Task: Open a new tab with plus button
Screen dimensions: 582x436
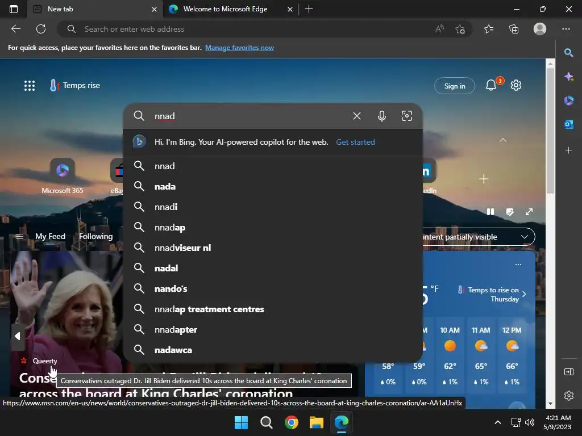Action: coord(309,9)
